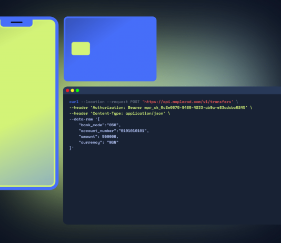
Task: Click the green maximize dot on terminal
Action: click(77, 90)
